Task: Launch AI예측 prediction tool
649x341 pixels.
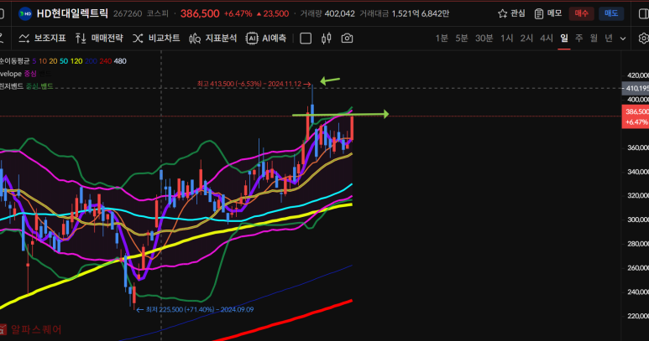Action: (x=265, y=39)
